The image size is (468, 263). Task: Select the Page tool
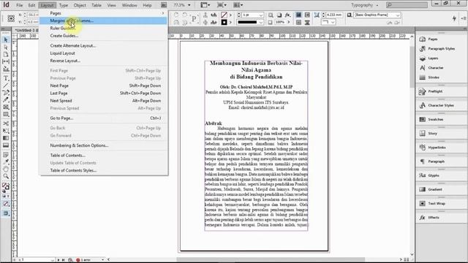[x=6, y=54]
